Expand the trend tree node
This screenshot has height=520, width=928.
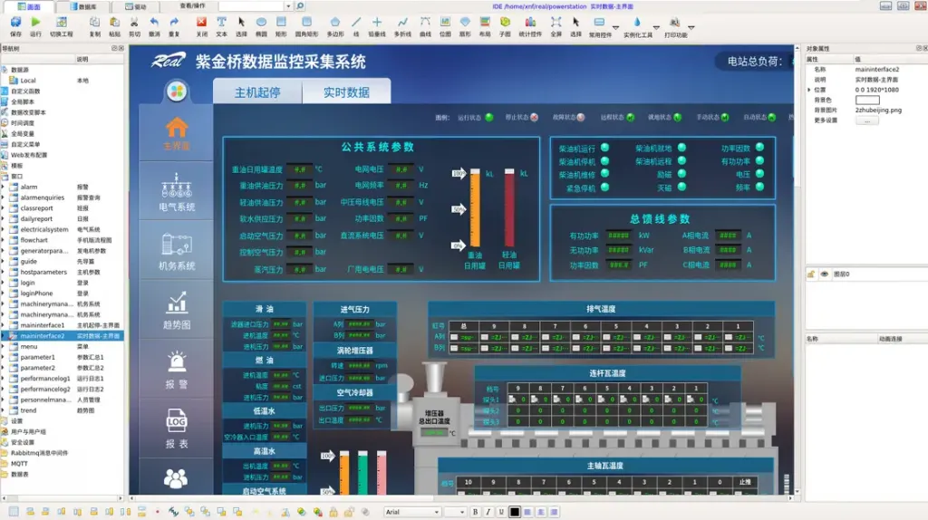click(x=3, y=410)
